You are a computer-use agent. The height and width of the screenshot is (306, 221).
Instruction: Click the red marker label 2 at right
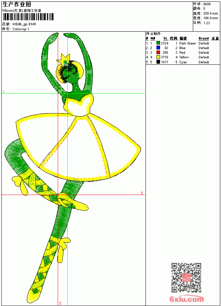tap(142, 193)
